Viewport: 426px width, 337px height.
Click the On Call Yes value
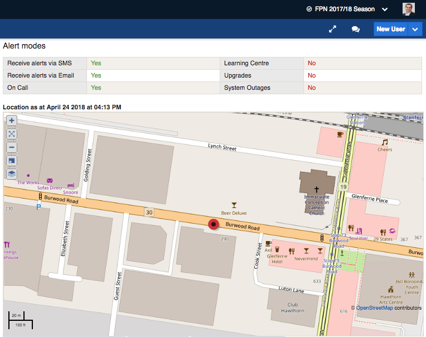click(x=96, y=88)
